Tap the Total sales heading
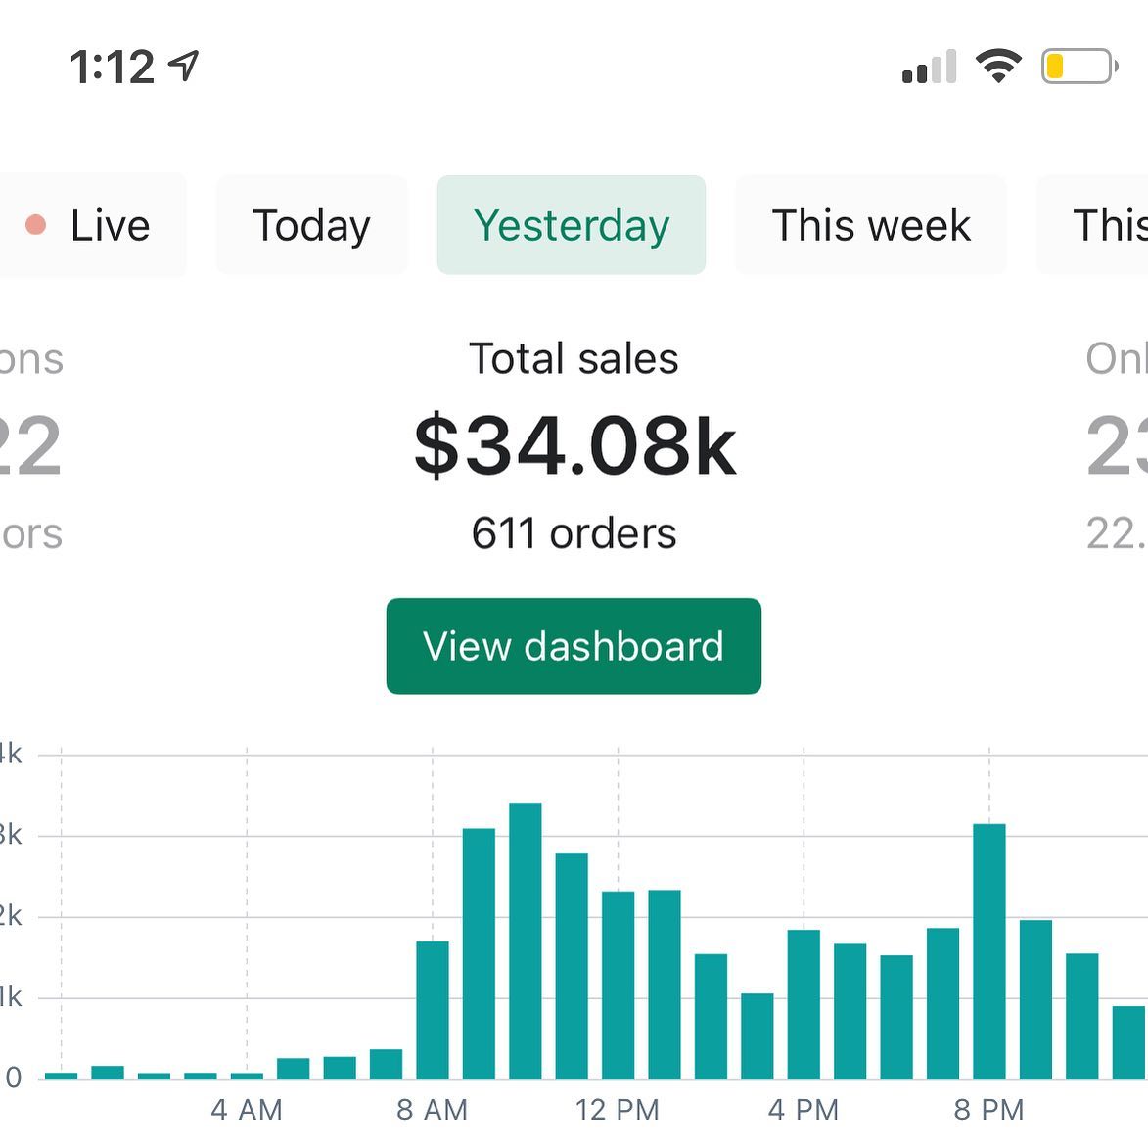Screen dimensions: 1148x1148 coord(574,359)
